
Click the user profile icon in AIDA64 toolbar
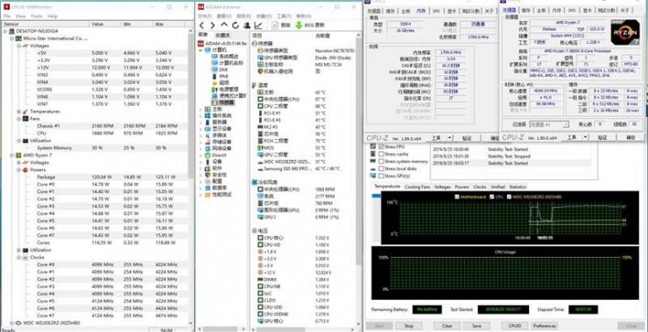[x=247, y=25]
